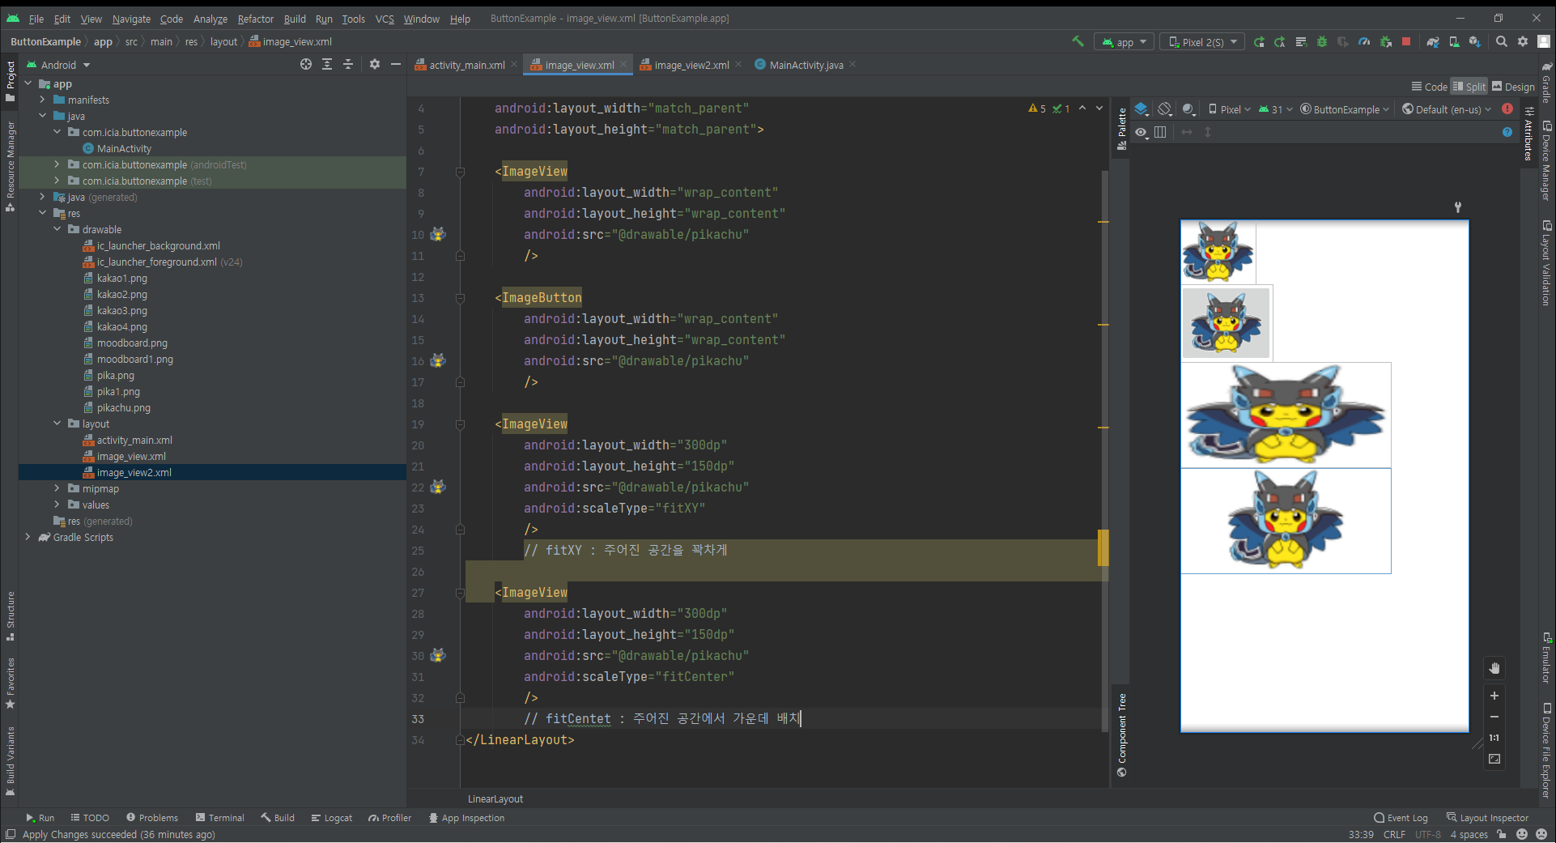This screenshot has height=843, width=1556.
Task: Switch editor to Split view
Action: click(x=1469, y=87)
